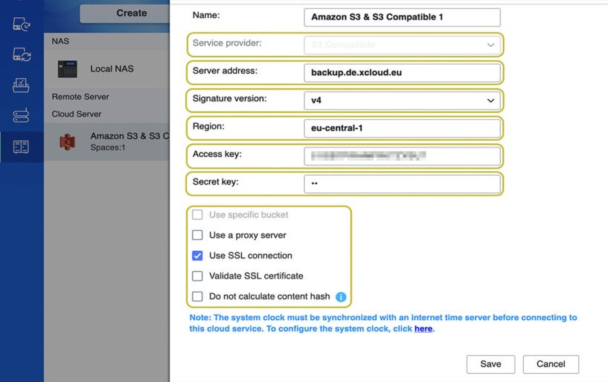Image resolution: width=608 pixels, height=382 pixels.
Task: Select Cloud Server section
Action: coord(77,114)
